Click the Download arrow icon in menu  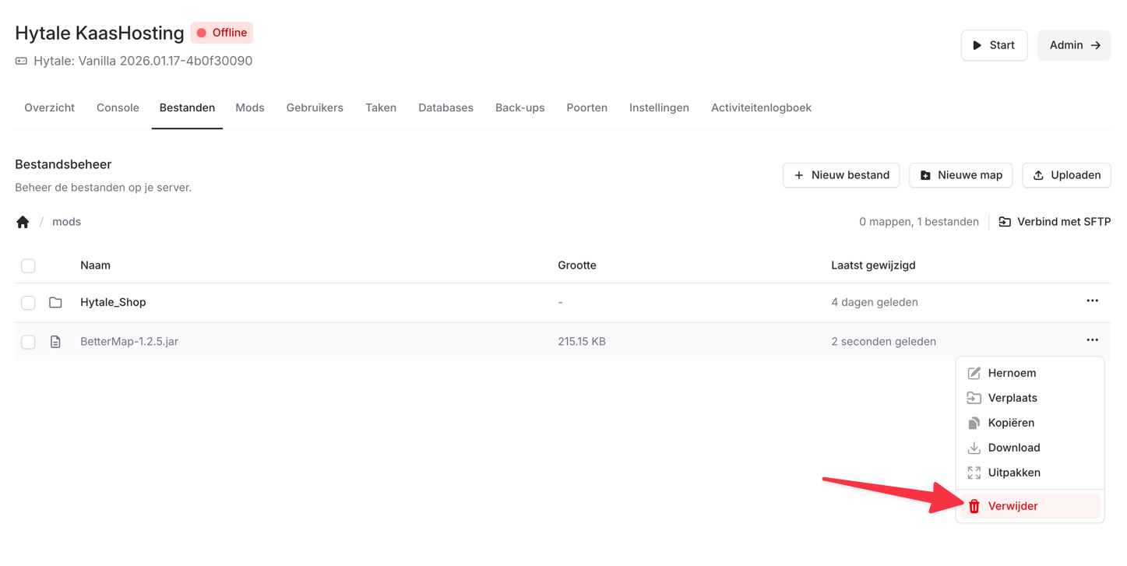point(974,448)
